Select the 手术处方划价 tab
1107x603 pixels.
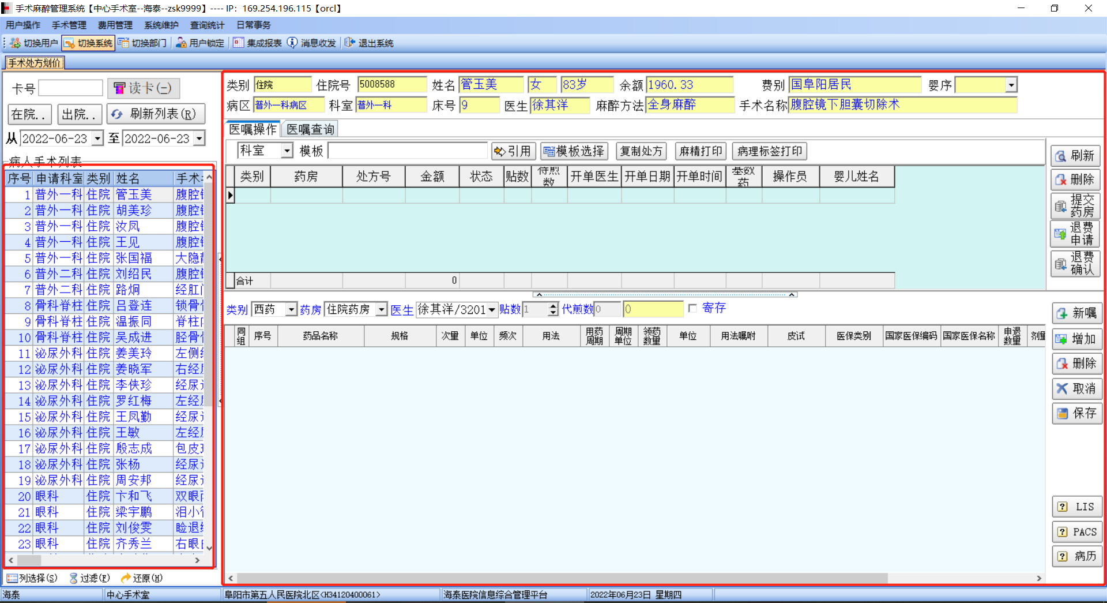click(x=35, y=63)
